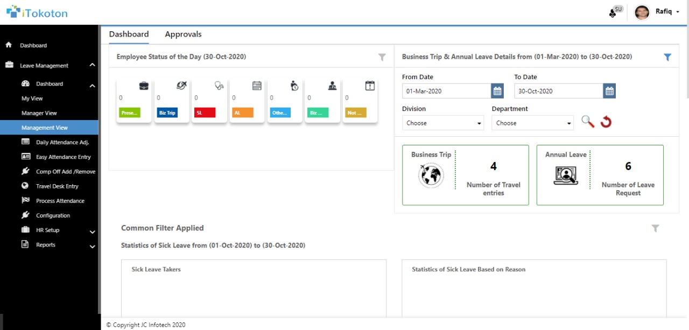The width and height of the screenshot is (689, 330).
Task: Click the To Date input field
Action: pyautogui.click(x=558, y=91)
